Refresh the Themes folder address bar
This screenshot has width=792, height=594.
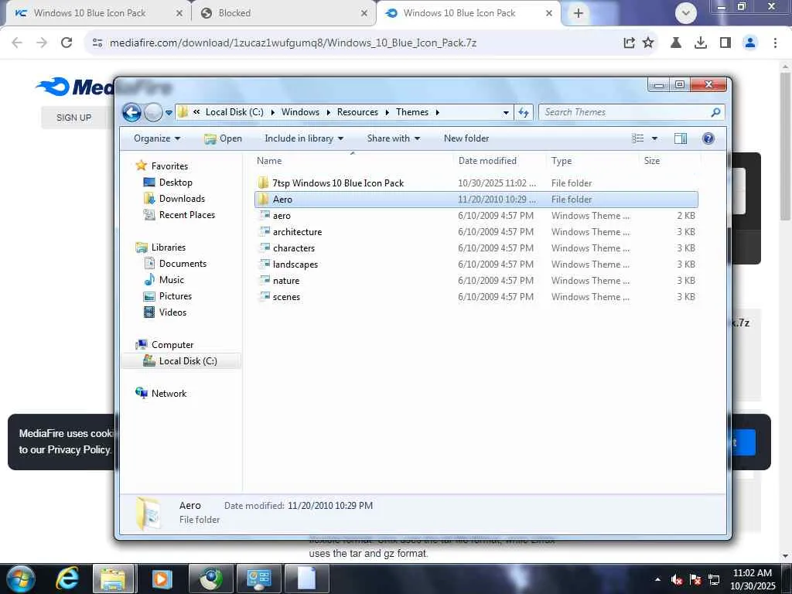(524, 112)
